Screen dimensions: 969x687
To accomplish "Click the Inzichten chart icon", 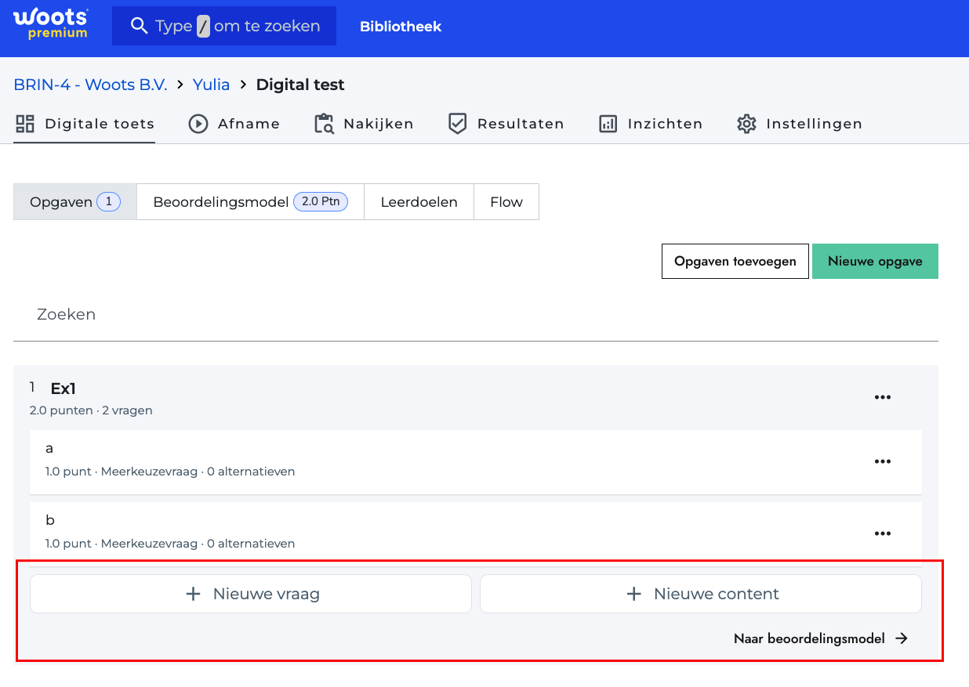I will click(x=608, y=124).
